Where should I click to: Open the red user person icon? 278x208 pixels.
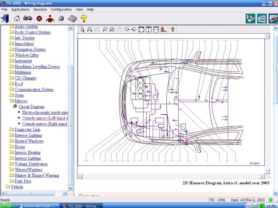click(50, 18)
